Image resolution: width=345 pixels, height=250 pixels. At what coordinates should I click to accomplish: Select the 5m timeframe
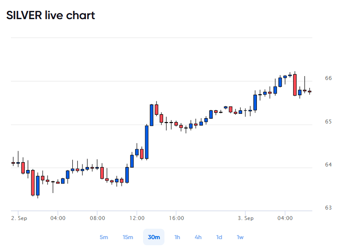pyautogui.click(x=104, y=237)
